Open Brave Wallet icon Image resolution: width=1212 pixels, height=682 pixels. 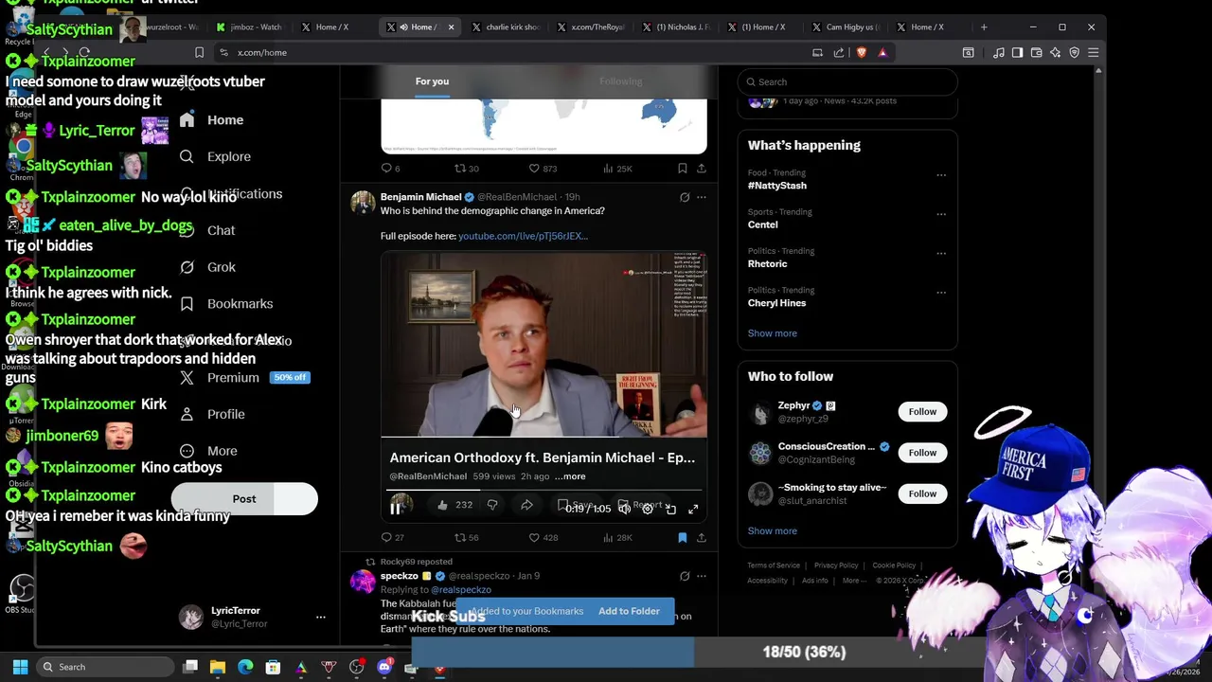1036,53
